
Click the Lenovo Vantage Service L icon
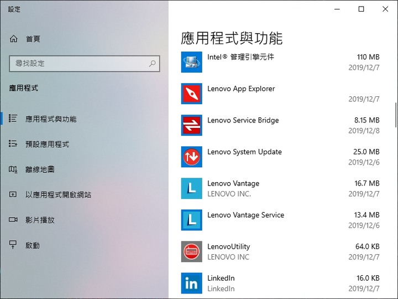192,220
